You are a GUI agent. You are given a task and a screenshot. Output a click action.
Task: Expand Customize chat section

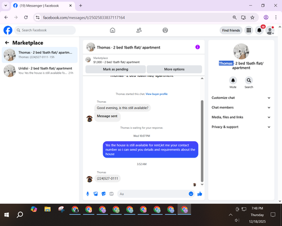pos(241,98)
